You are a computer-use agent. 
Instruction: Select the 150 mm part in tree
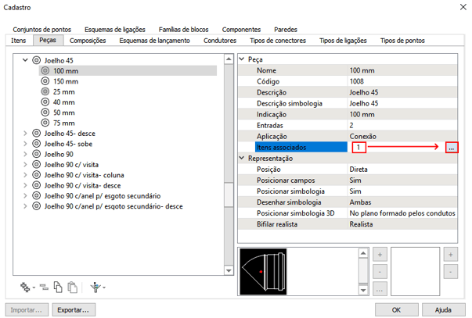[x=65, y=80]
